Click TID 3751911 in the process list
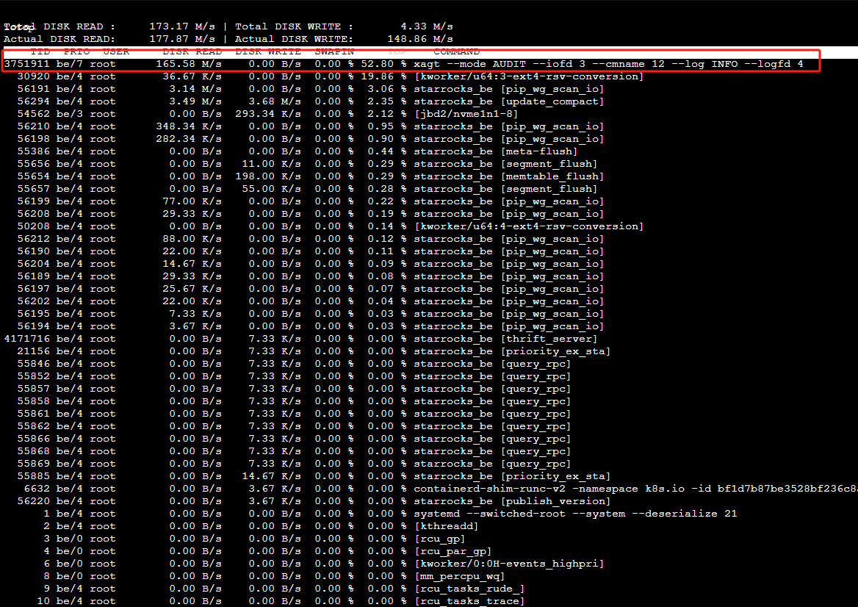The image size is (858, 607). 26,65
